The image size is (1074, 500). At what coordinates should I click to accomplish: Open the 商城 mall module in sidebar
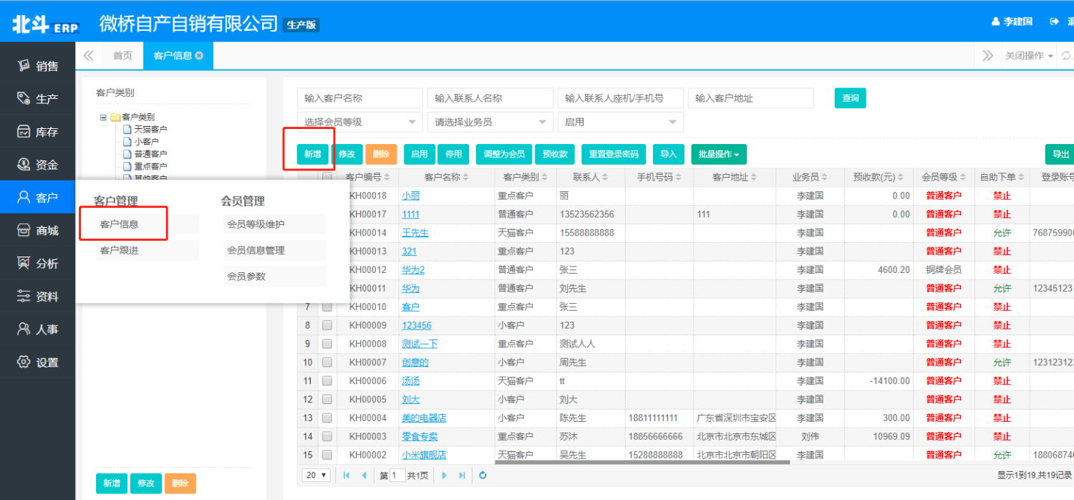[x=37, y=231]
